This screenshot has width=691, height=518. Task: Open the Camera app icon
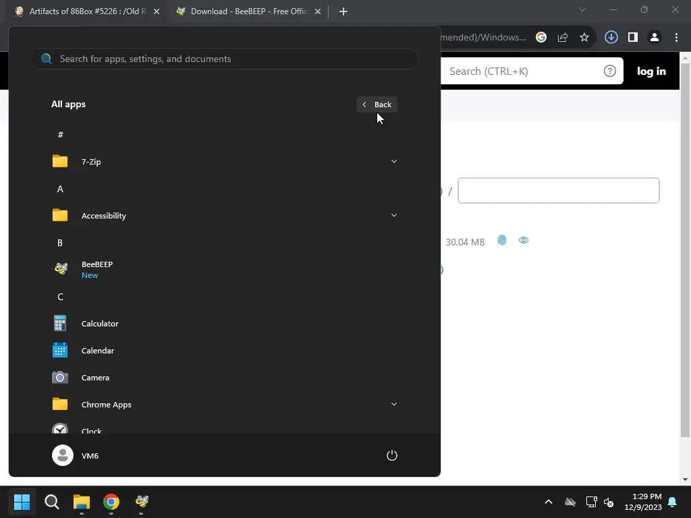click(x=60, y=378)
